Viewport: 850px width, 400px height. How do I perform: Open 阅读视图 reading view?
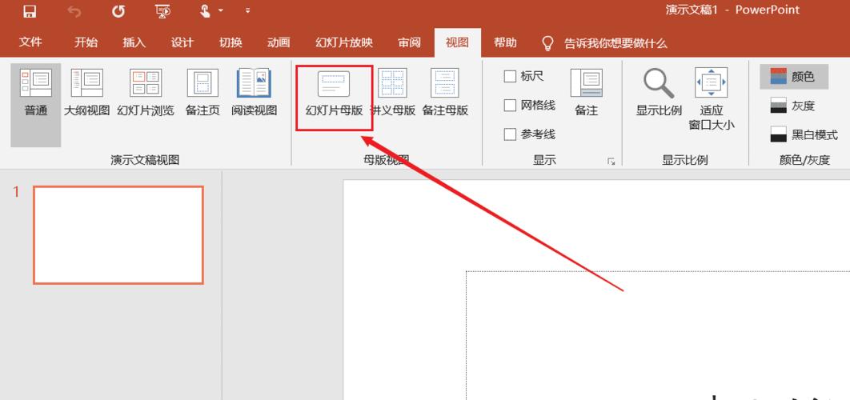click(255, 92)
